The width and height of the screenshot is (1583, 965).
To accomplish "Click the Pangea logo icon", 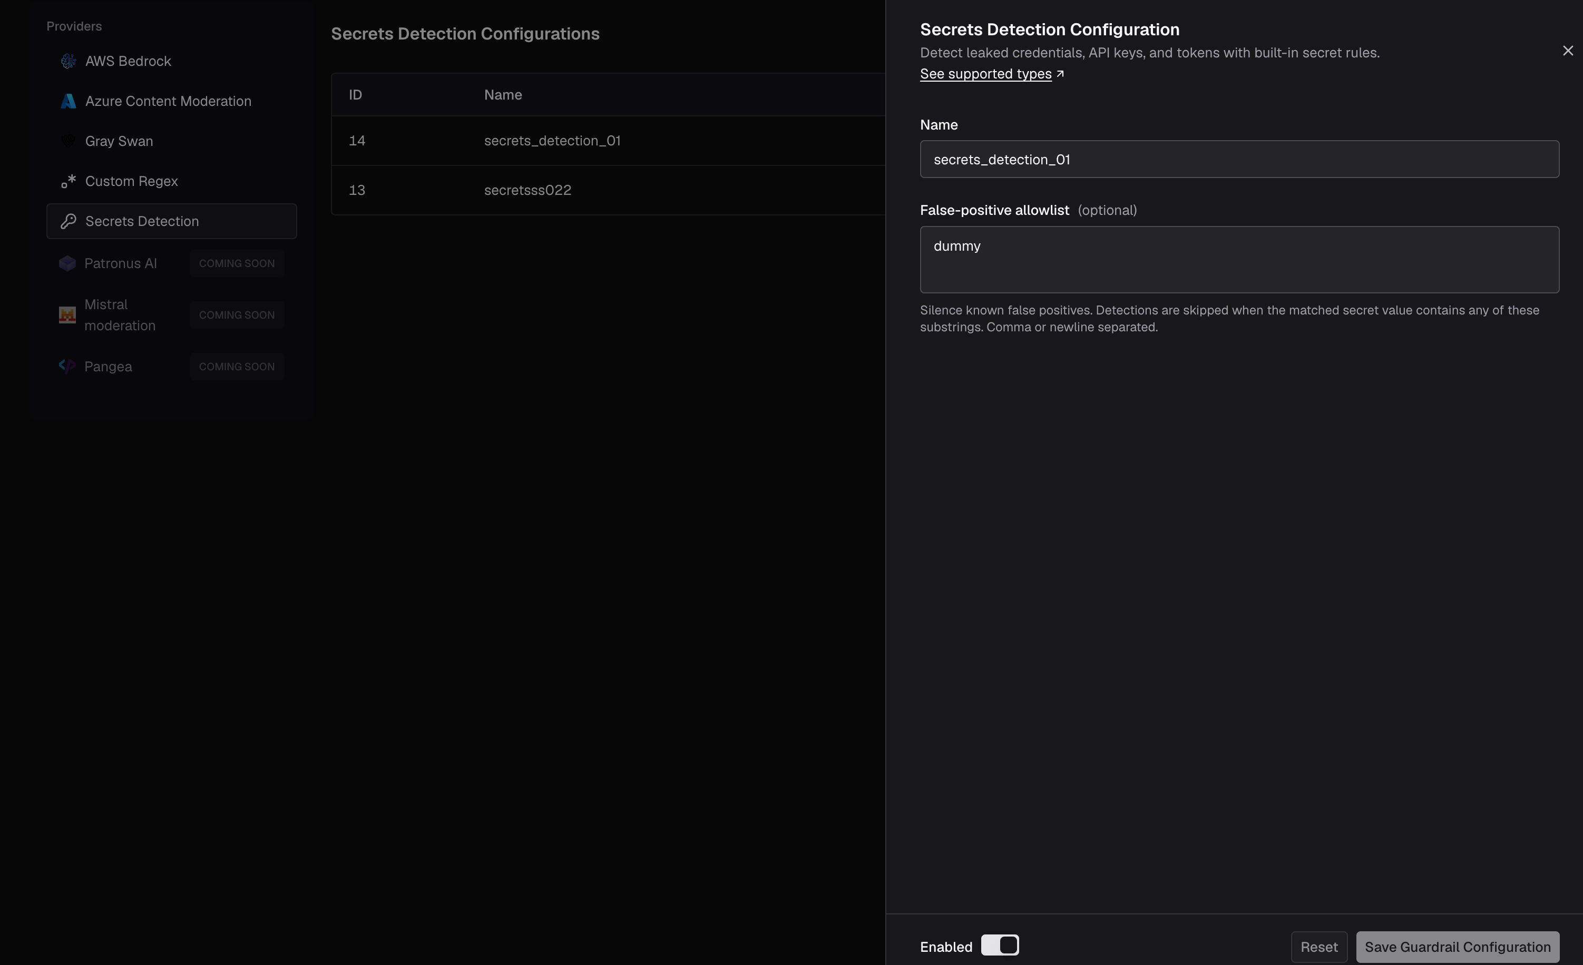I will point(67,366).
